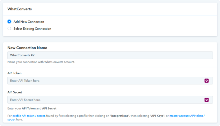The width and height of the screenshot is (220, 126).
Task: Select the Add New Connection radio button
Action: (x=9, y=22)
